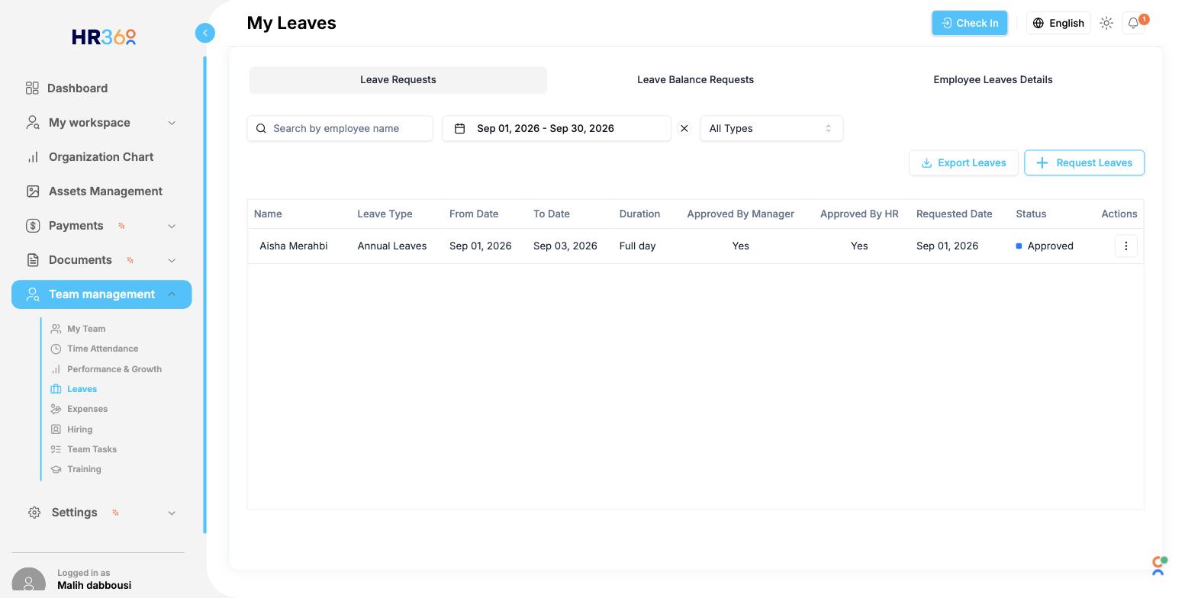Open Performance & Growth in sidebar
Viewport: 1185px width, 598px height.
coord(114,369)
